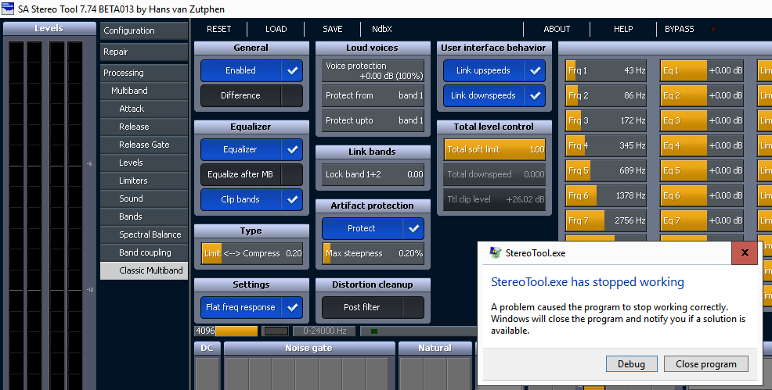Toggle Clip bands option
772x390 pixels.
click(x=251, y=200)
